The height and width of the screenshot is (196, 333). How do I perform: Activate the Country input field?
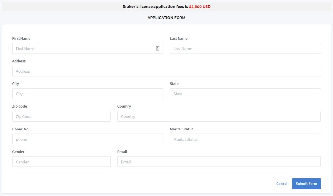tap(219, 116)
